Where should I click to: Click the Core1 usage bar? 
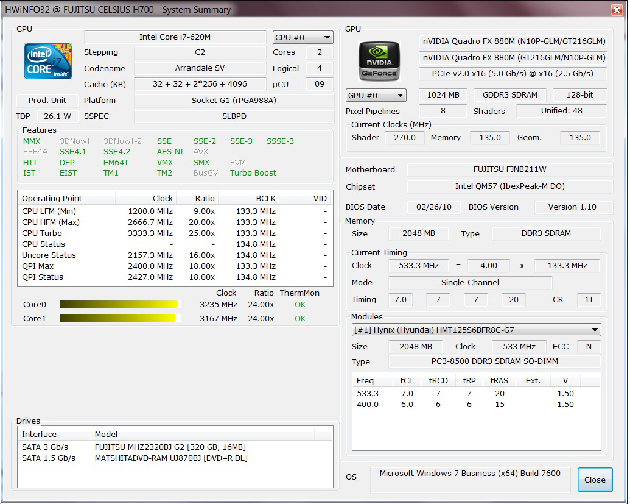pos(121,319)
